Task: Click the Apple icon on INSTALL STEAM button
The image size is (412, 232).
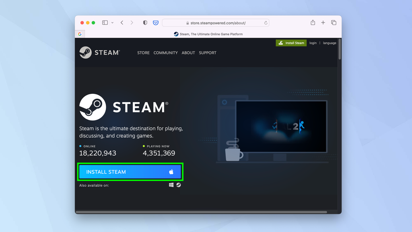Action: 172,172
